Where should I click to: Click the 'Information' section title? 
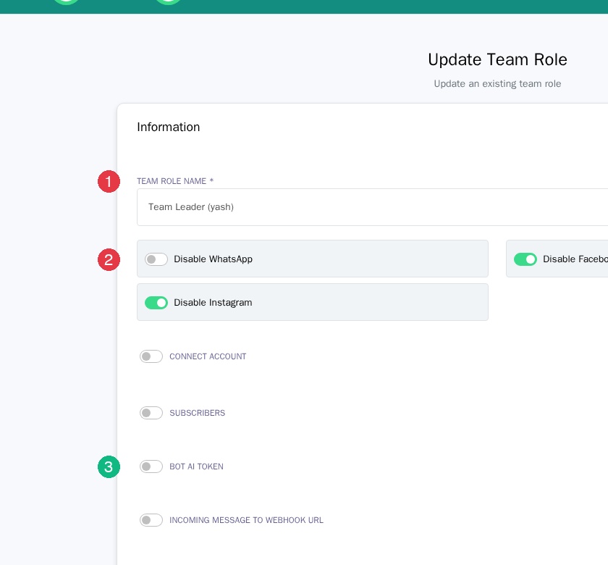[x=168, y=127]
